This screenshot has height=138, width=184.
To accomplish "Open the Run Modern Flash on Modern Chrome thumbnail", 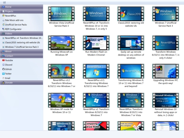I will tap(96, 43).
